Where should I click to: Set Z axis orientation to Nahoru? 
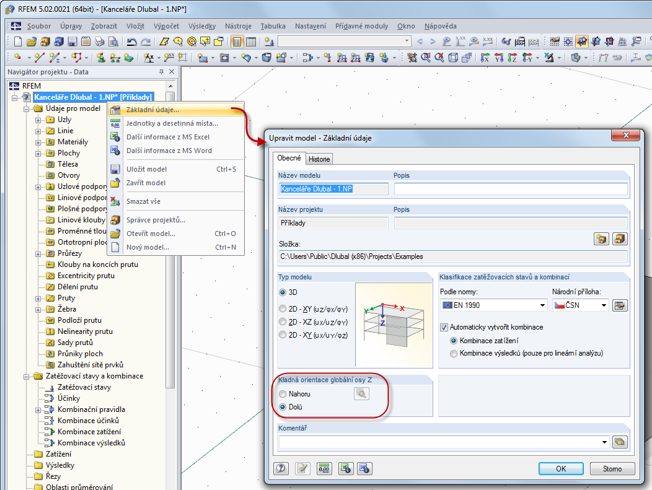coord(283,394)
